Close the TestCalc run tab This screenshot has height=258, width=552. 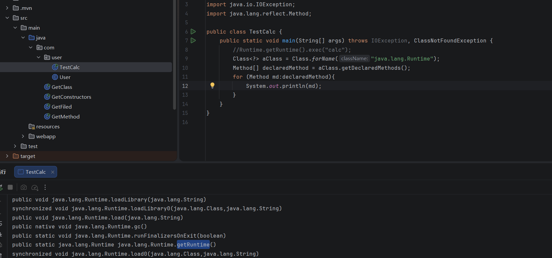(x=53, y=172)
